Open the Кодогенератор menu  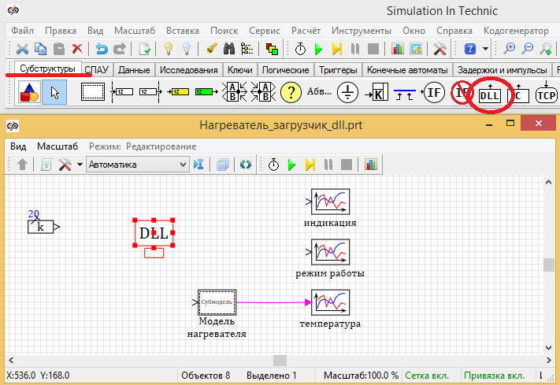516,31
